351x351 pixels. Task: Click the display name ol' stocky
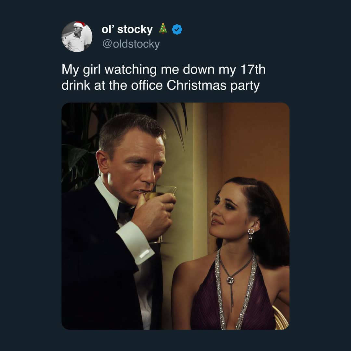[x=127, y=30]
